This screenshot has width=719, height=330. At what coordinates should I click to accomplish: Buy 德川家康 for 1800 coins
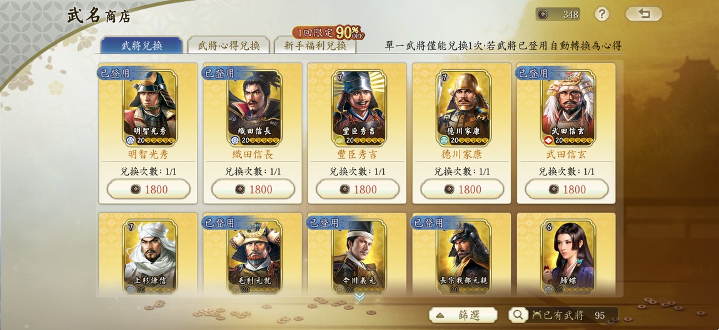coord(462,189)
